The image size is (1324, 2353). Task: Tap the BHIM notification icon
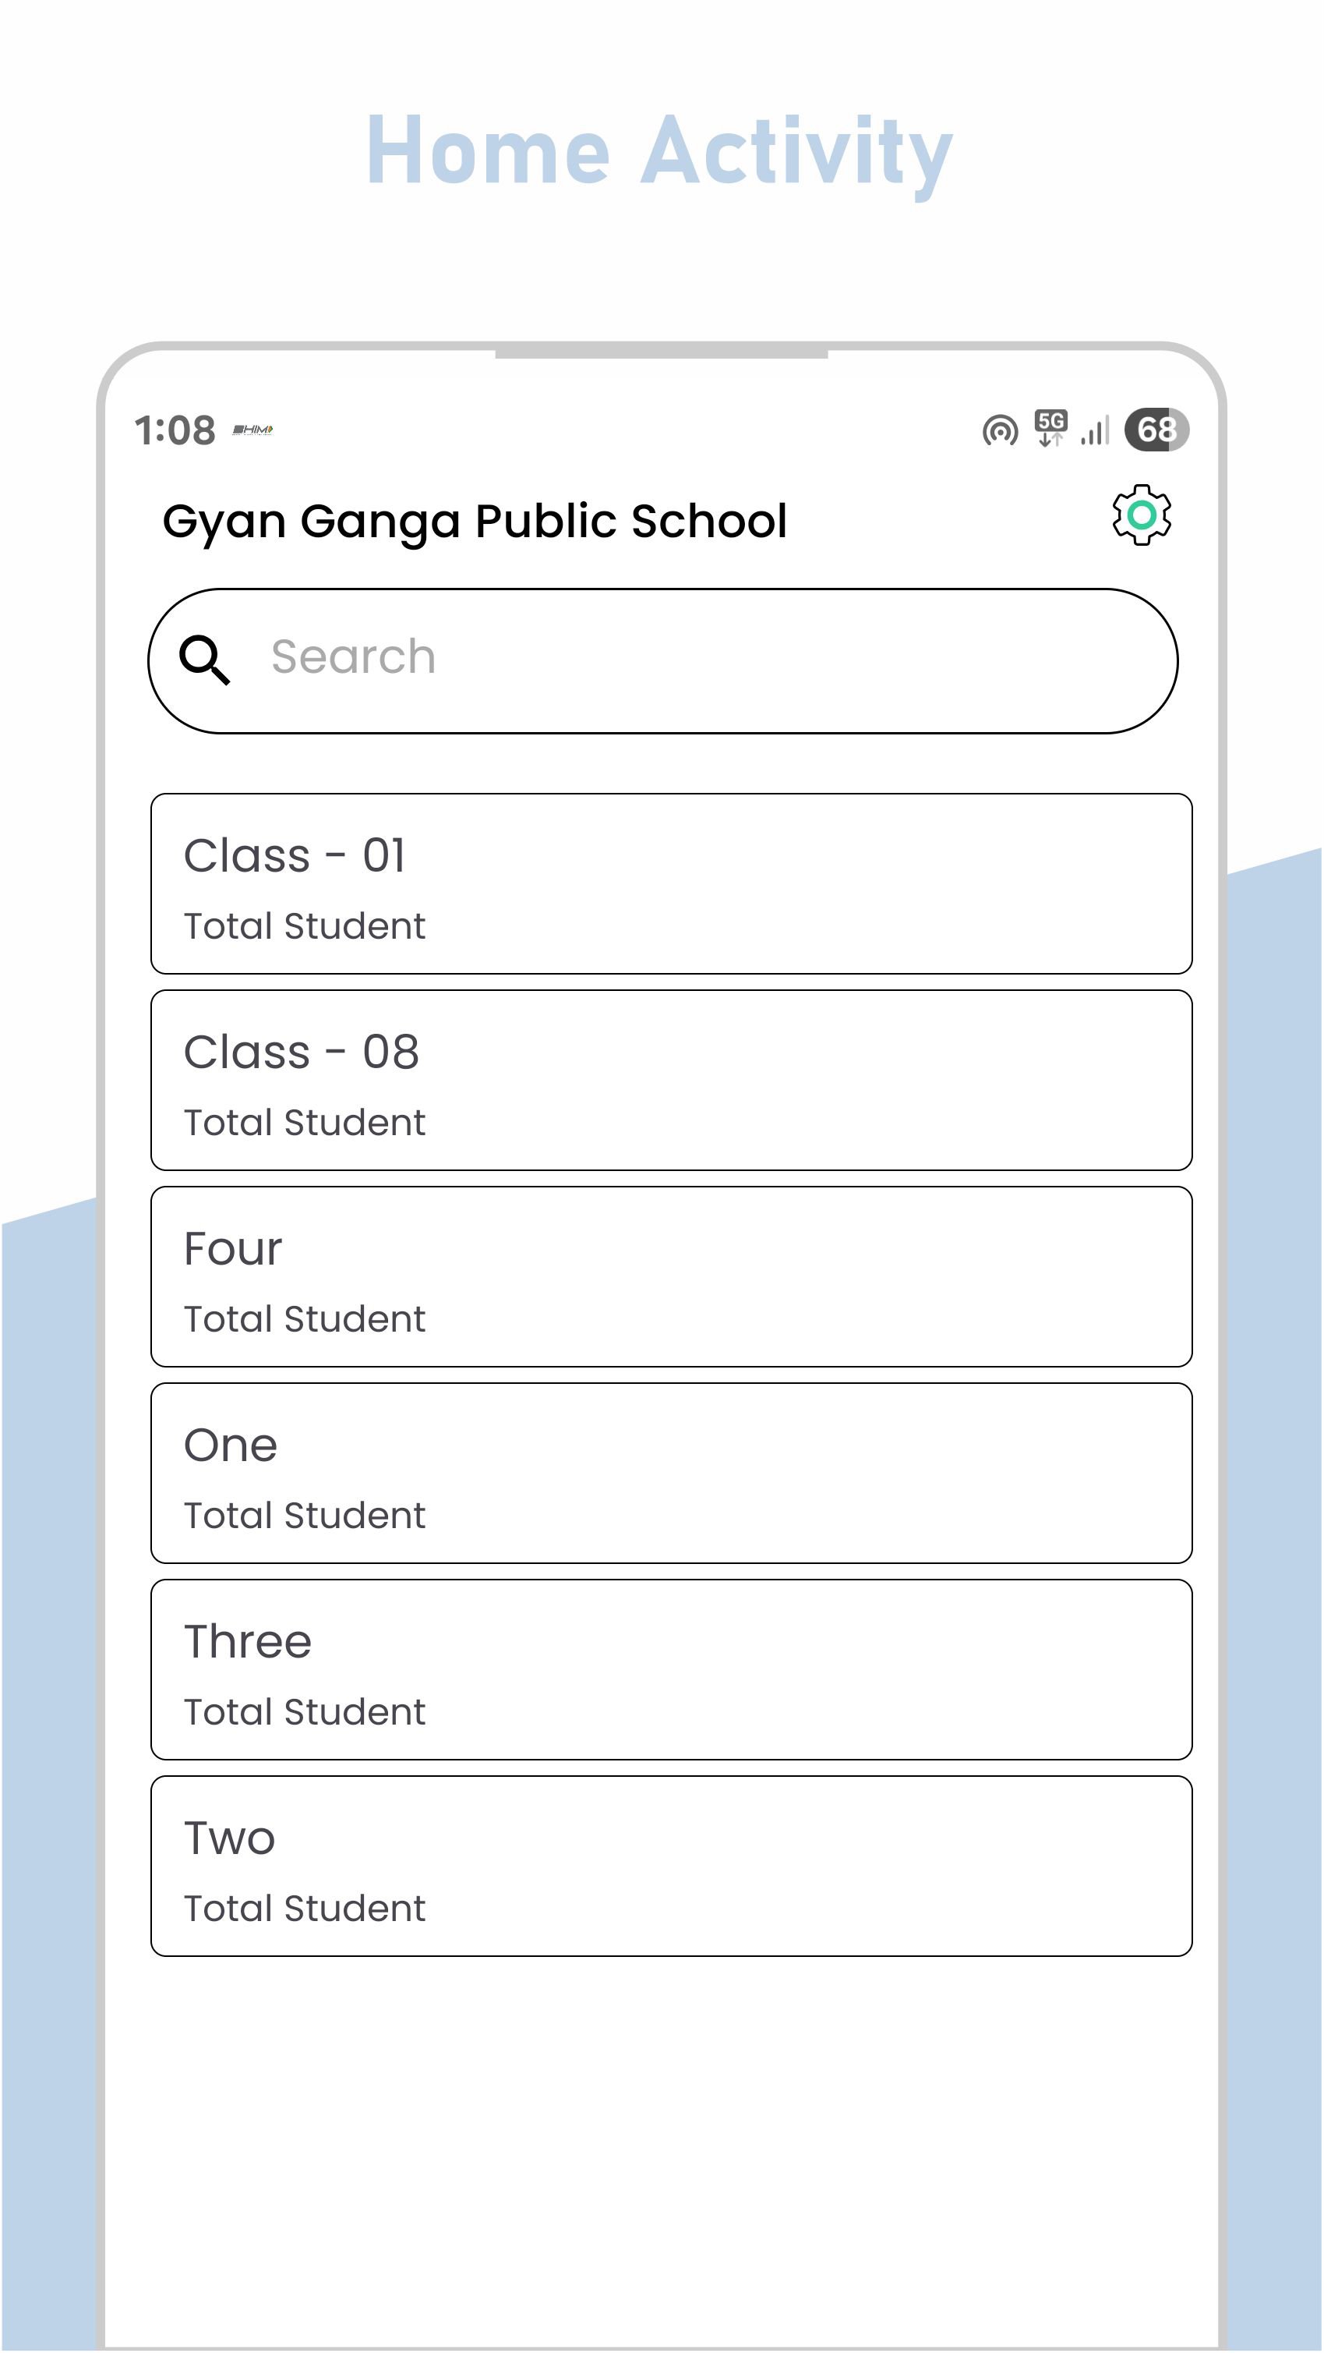point(253,430)
